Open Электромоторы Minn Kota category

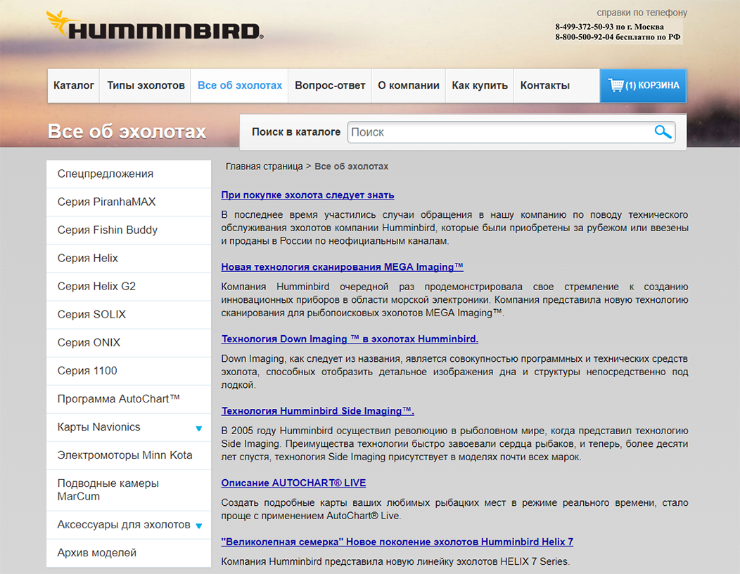129,455
